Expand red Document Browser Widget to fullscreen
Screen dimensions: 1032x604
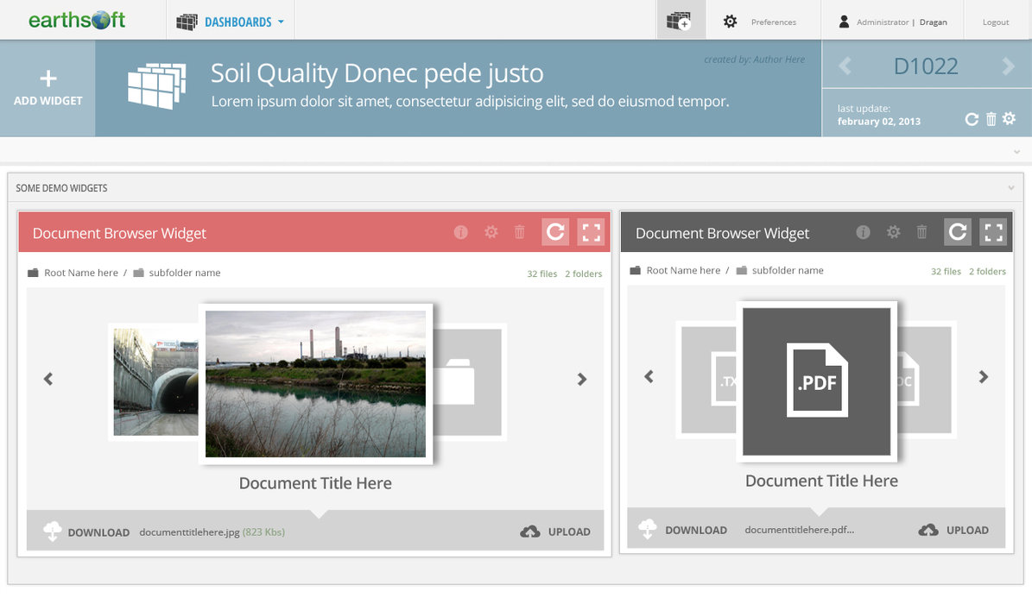coord(591,231)
